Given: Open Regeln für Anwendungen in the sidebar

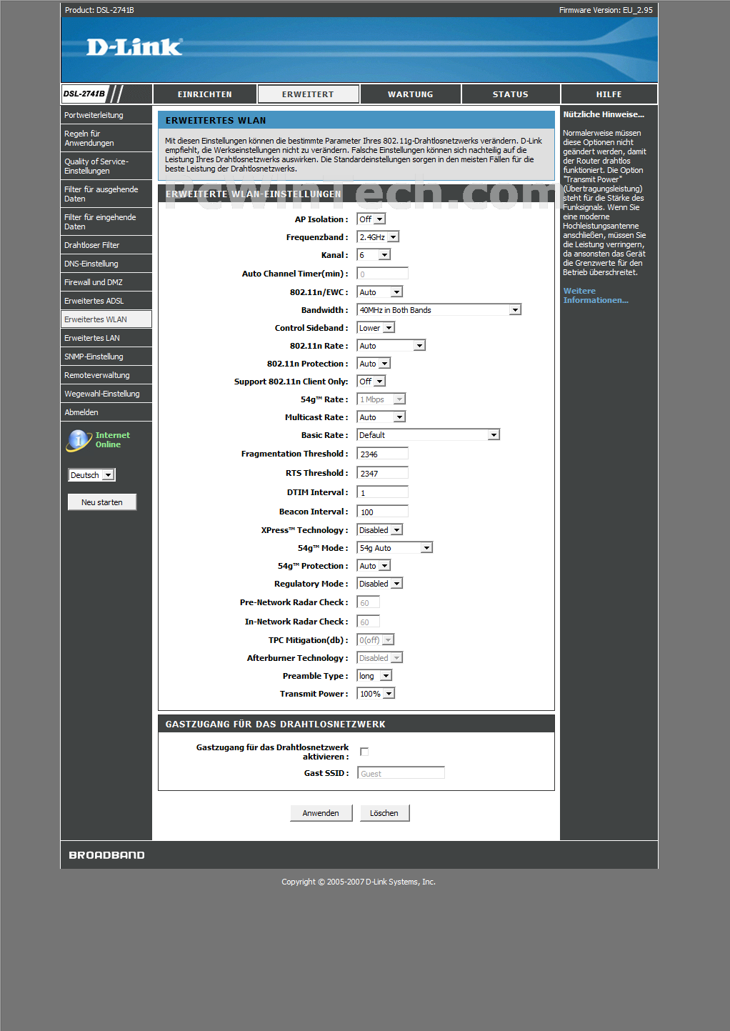Looking at the screenshot, I should [x=106, y=139].
